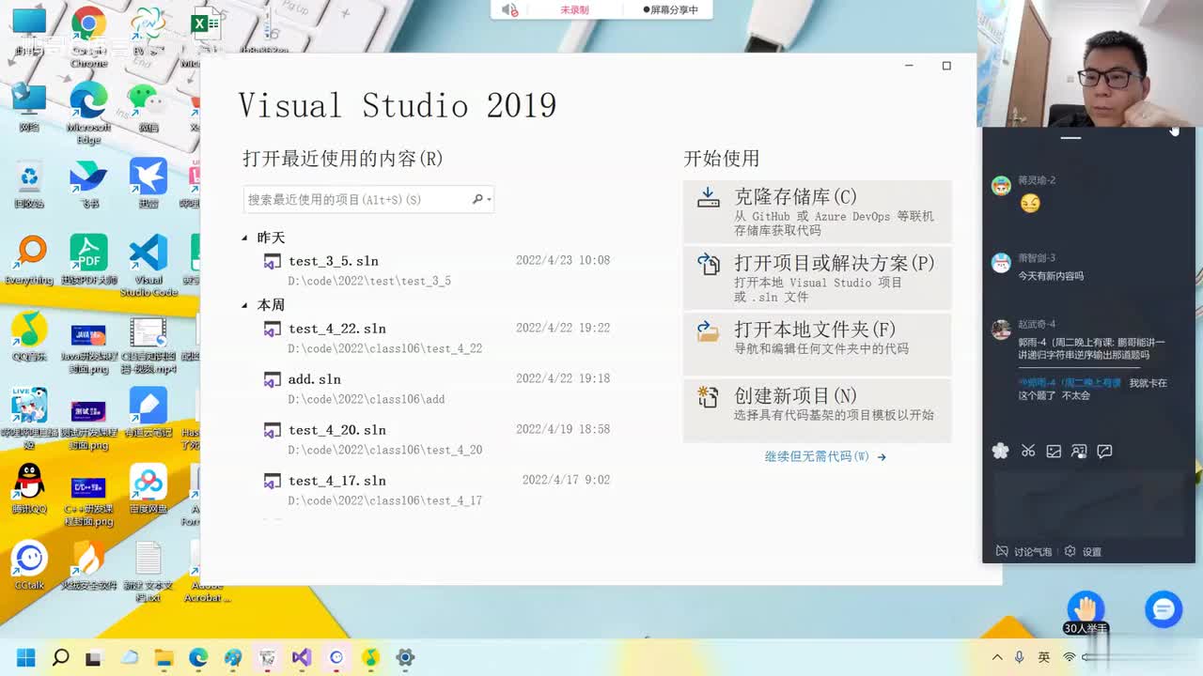Click the test_4_22.sln solution file icon

[272, 330]
